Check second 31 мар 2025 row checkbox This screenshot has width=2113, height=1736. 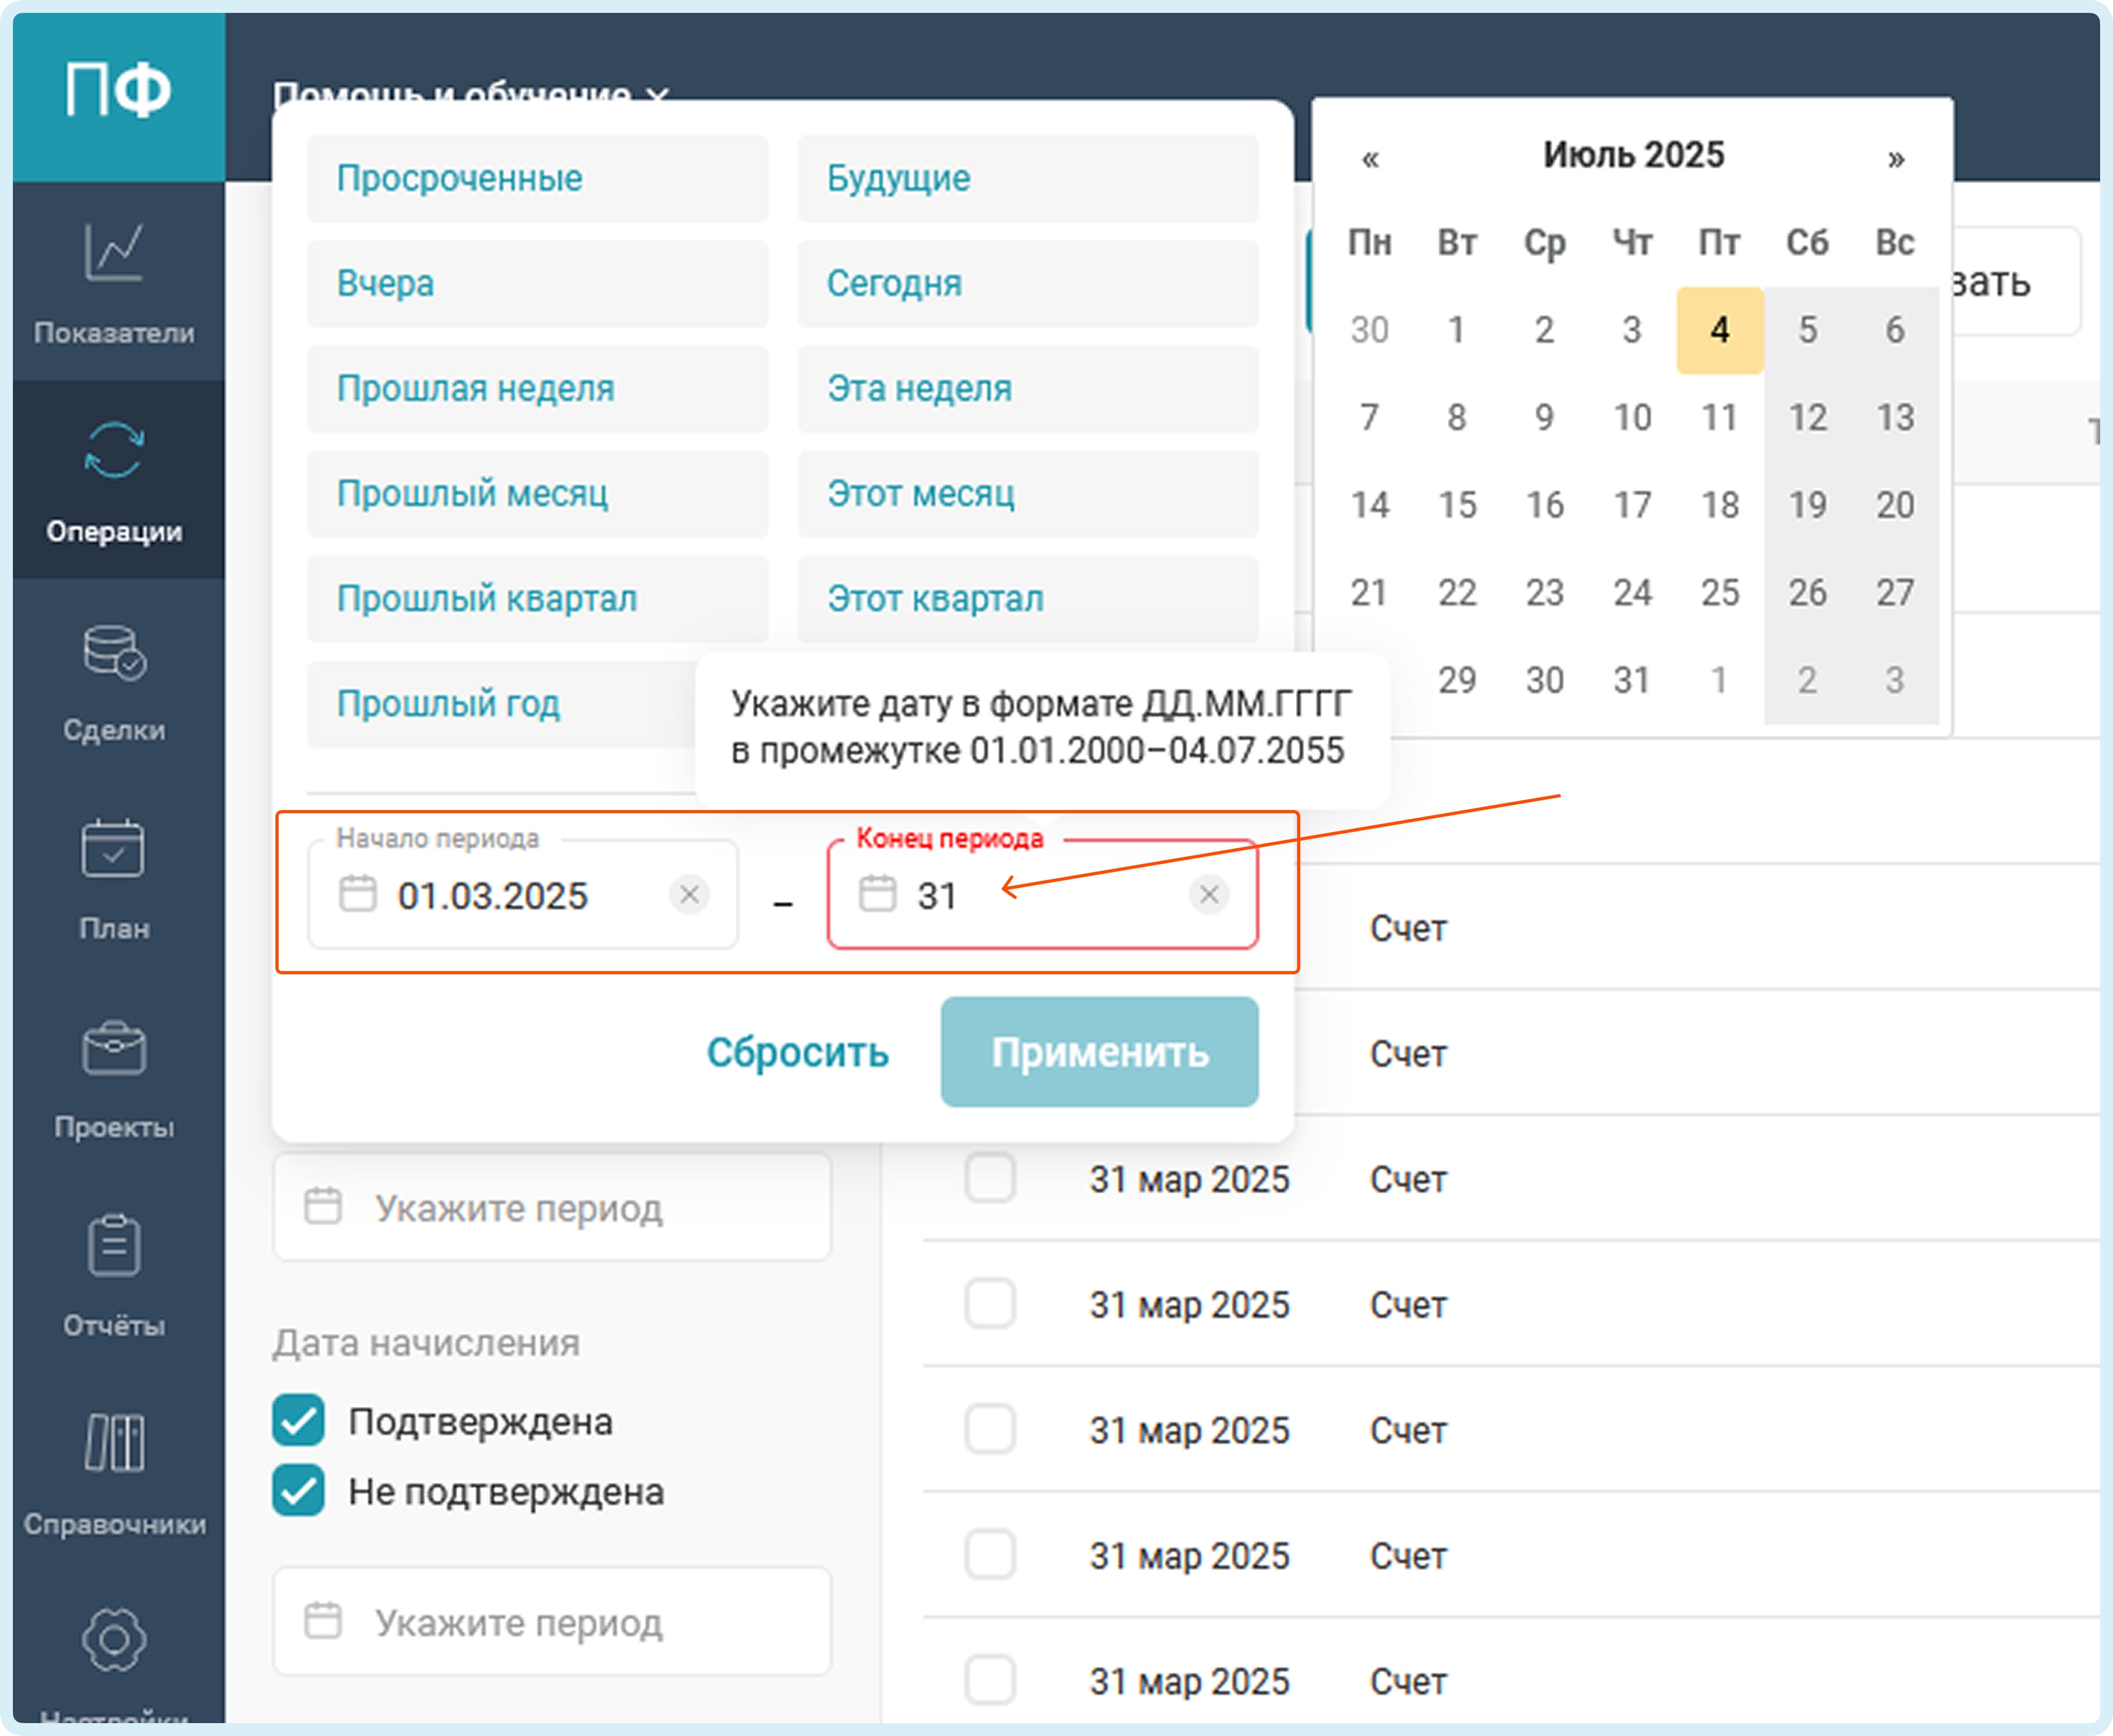[x=990, y=1303]
